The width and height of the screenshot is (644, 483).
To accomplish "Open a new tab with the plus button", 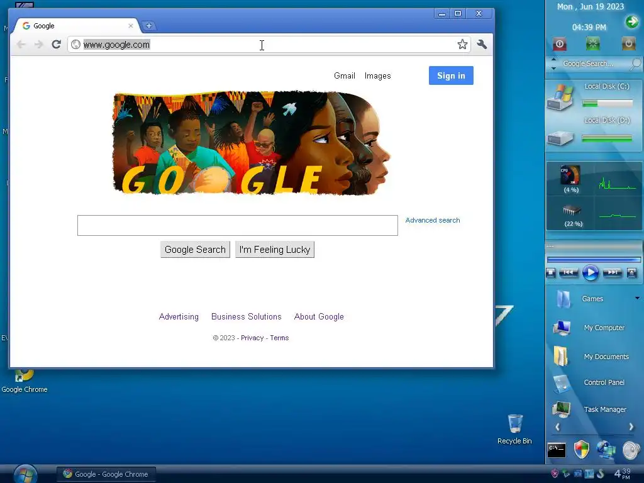I will click(x=148, y=25).
